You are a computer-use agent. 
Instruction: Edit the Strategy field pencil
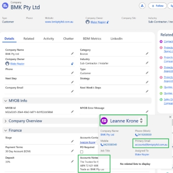click(147, 82)
